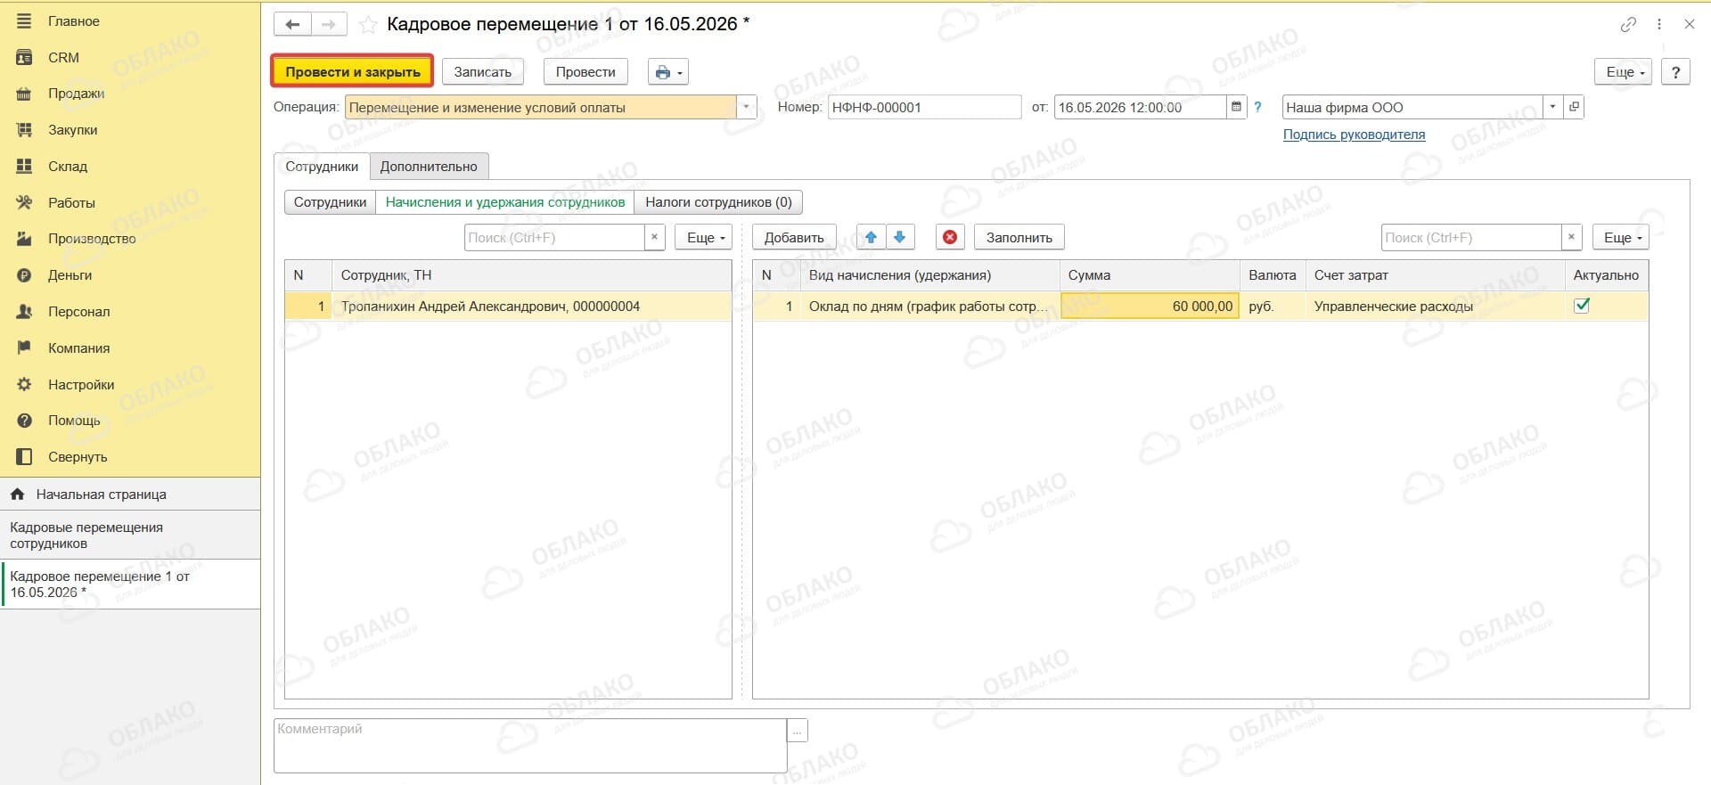Focus the accruals search field
This screenshot has width=1711, height=785.
1470,237
